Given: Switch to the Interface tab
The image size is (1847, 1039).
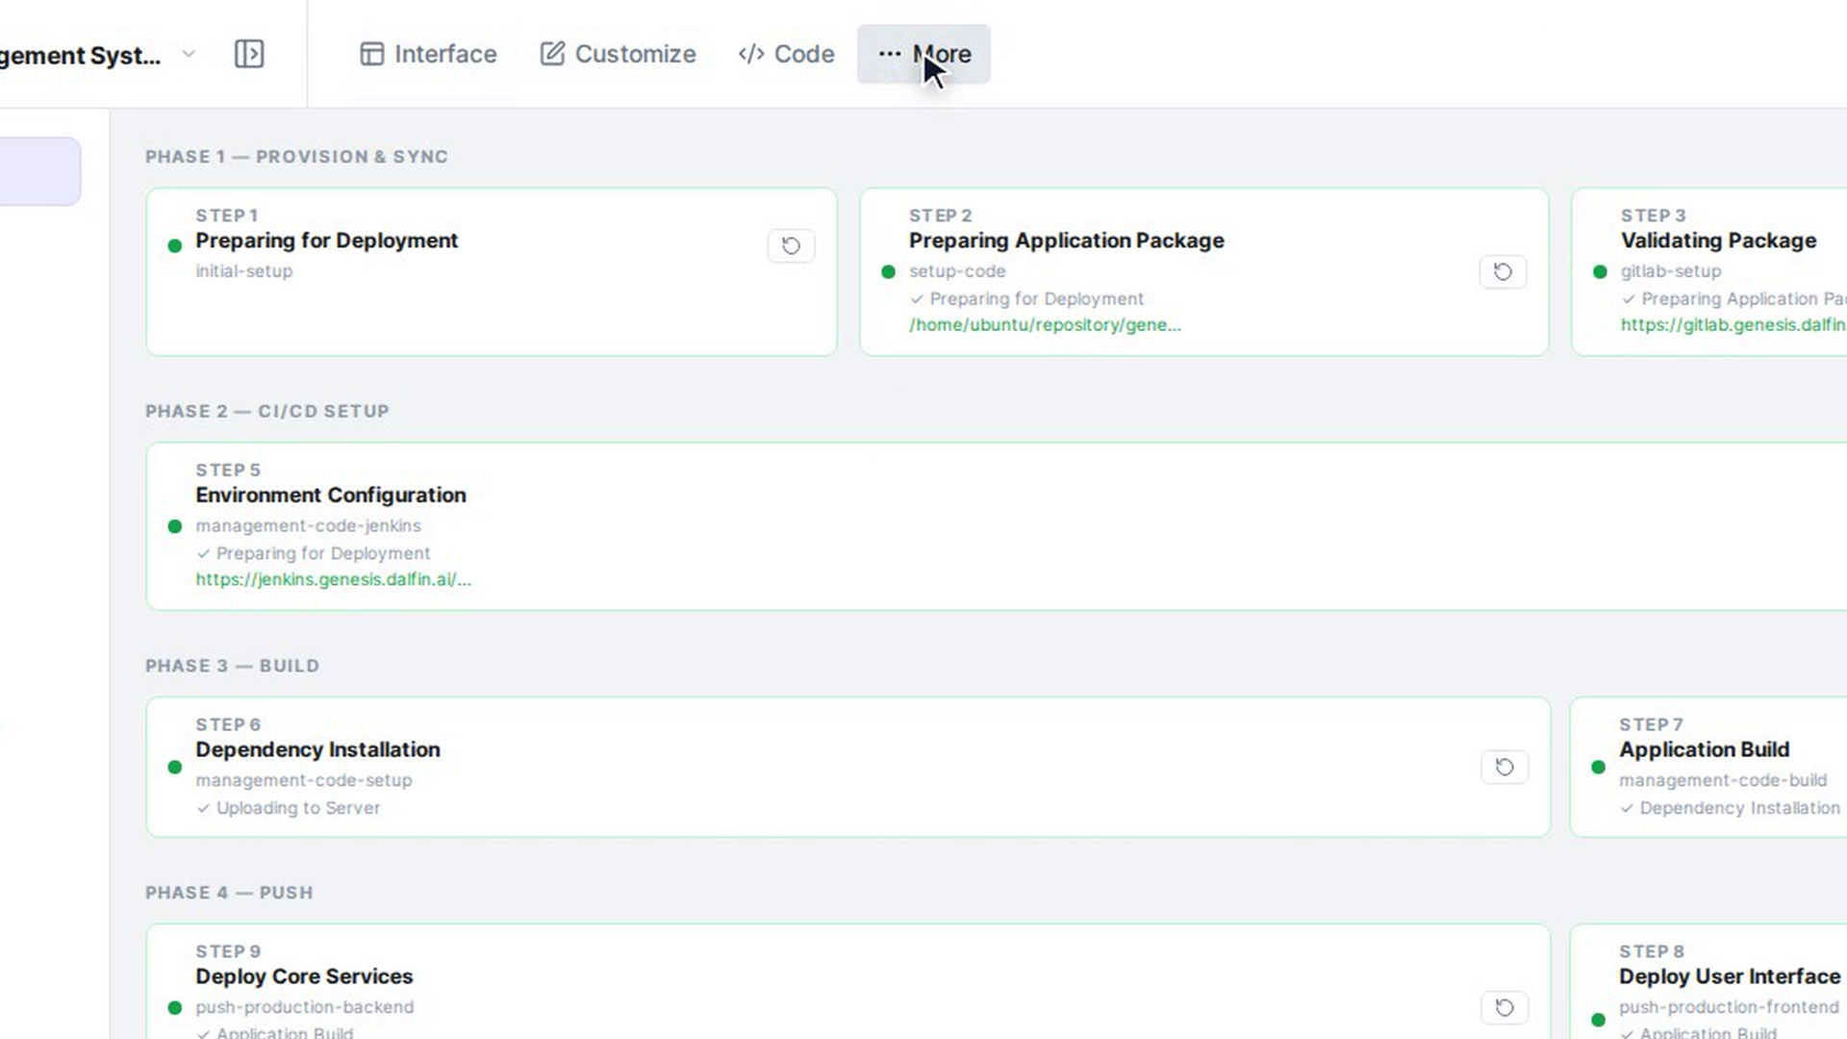Looking at the screenshot, I should (428, 54).
